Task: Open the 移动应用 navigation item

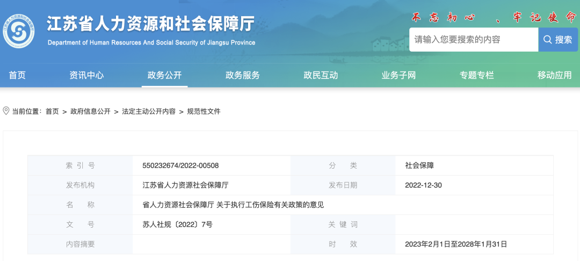Action: [x=554, y=75]
